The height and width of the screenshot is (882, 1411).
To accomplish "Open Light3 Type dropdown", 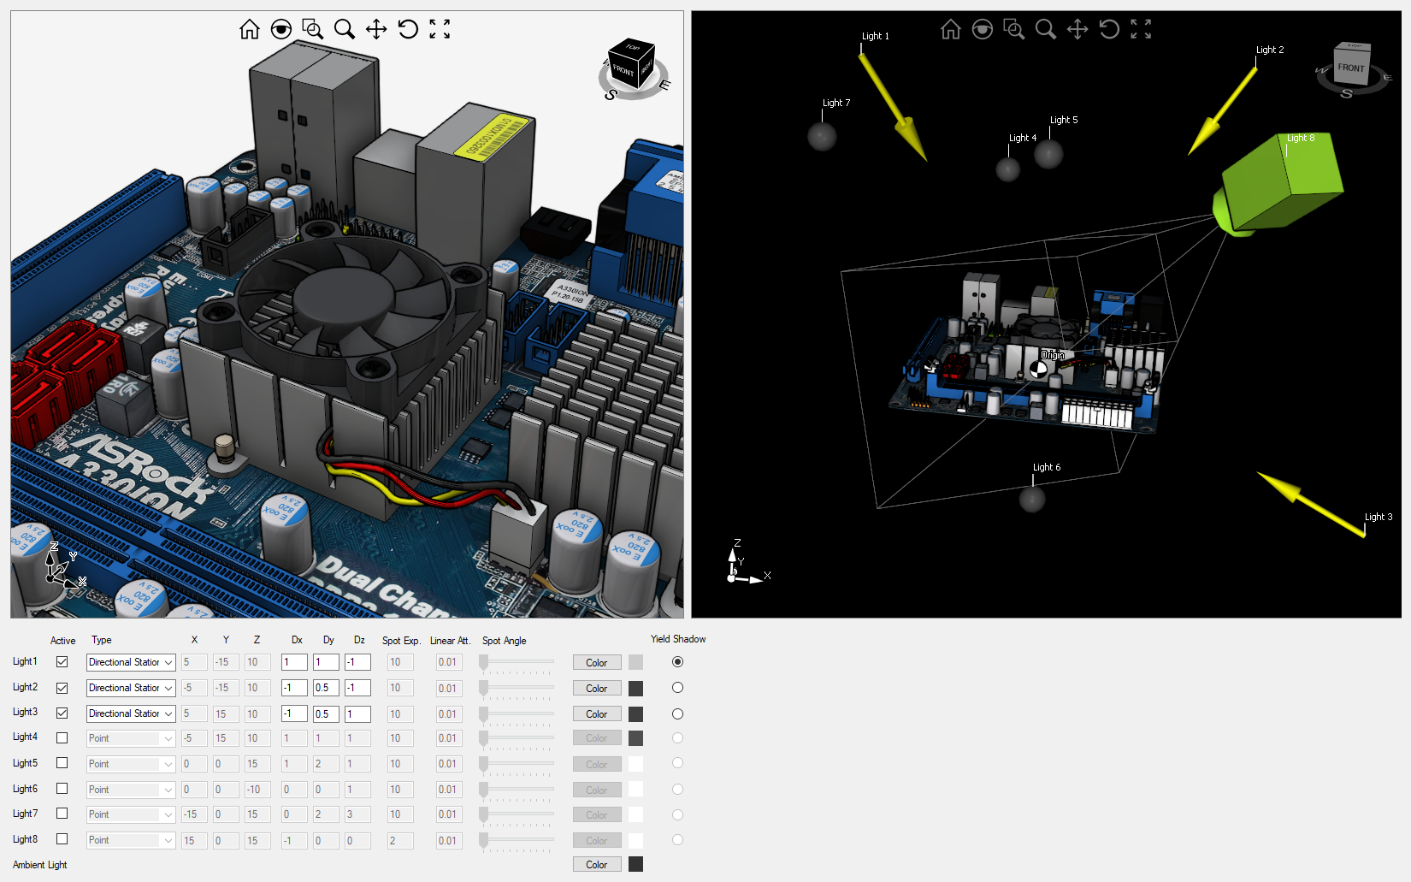I will click(x=131, y=713).
